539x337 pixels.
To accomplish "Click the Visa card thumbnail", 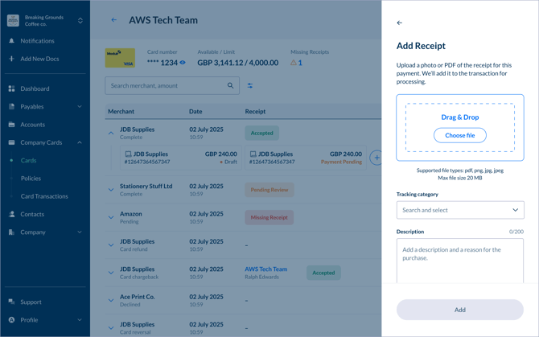I will tap(120, 58).
